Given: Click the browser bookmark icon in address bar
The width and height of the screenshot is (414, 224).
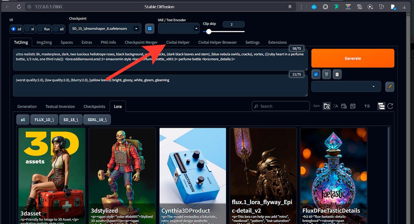Looking at the screenshot, I should point(290,7).
